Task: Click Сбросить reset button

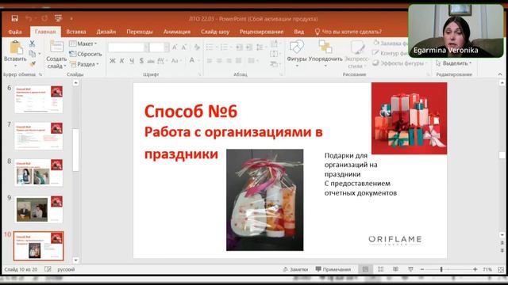Action: [86, 54]
